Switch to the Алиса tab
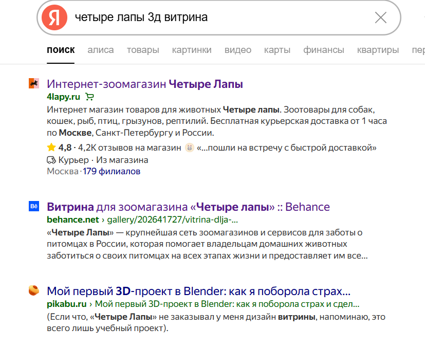 (x=101, y=50)
